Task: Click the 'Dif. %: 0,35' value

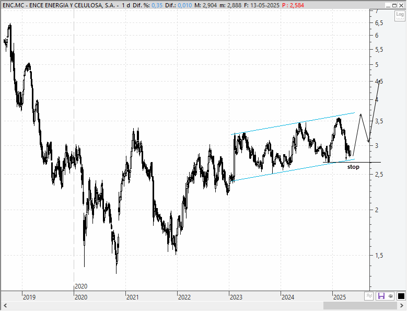Action: (x=148, y=5)
